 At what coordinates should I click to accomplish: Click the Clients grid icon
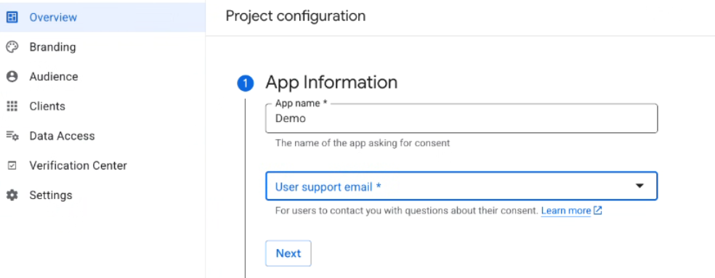pos(12,106)
